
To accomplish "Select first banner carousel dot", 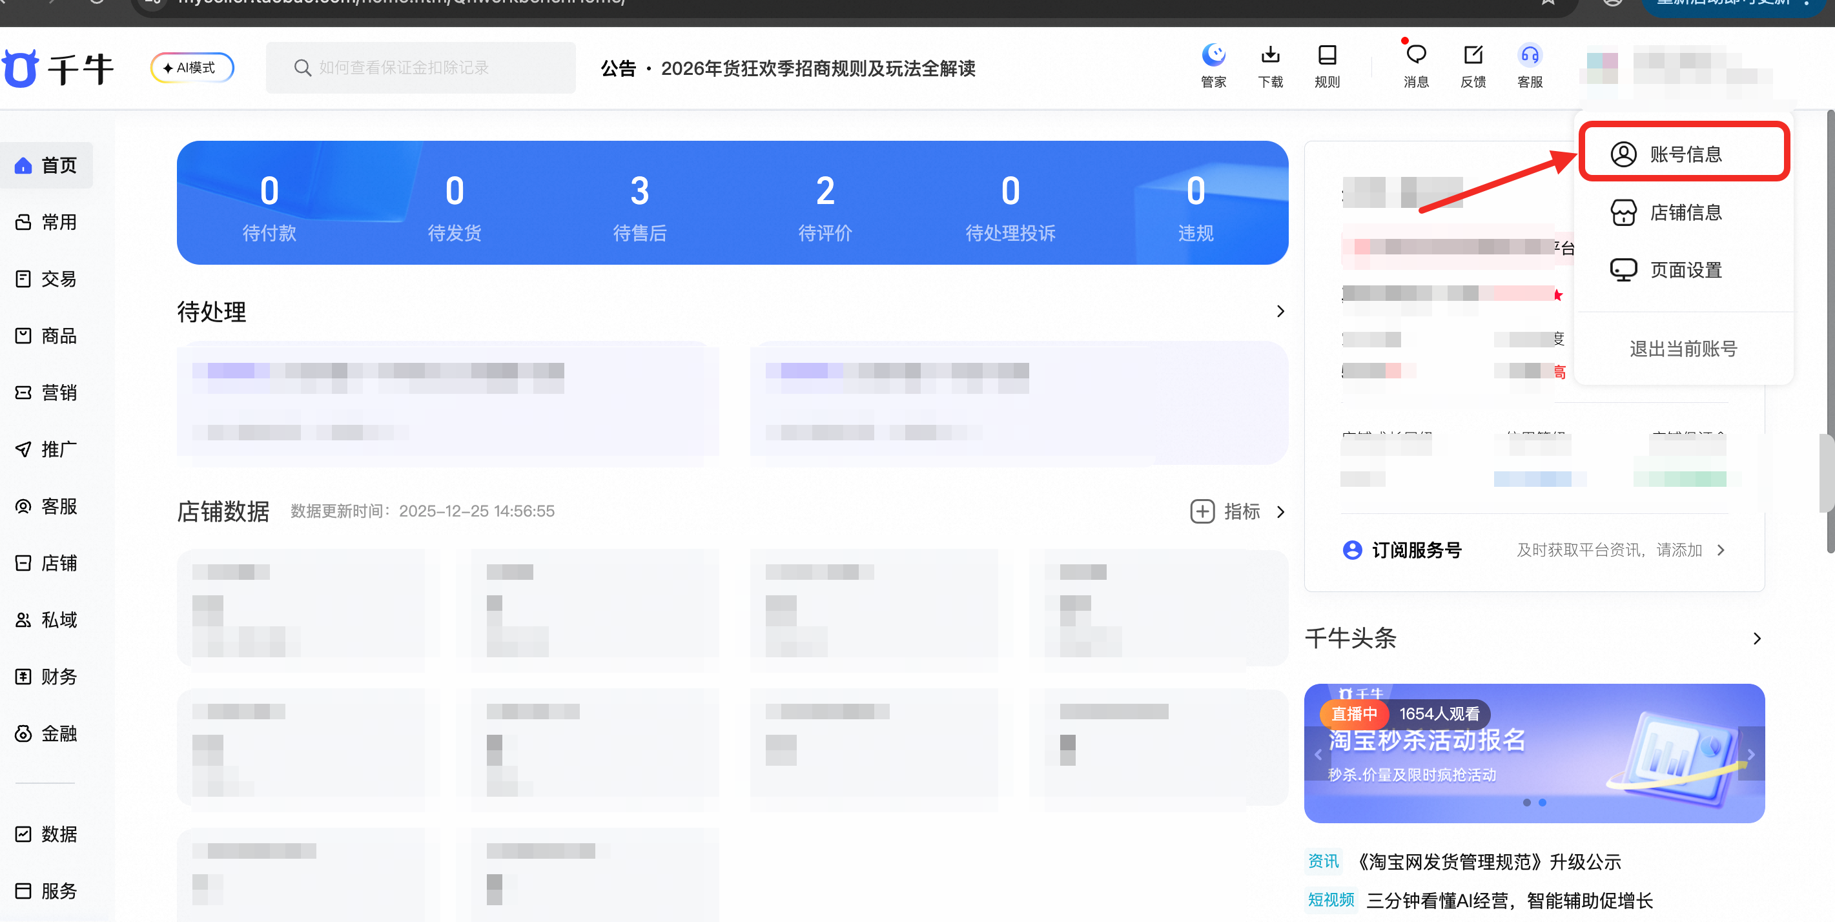I will [1526, 803].
